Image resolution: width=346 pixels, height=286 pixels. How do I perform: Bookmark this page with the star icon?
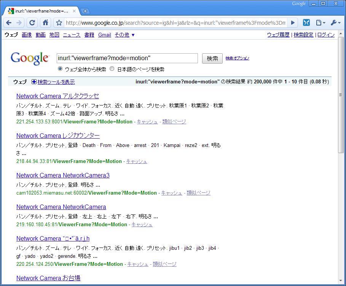pyautogui.click(x=59, y=23)
